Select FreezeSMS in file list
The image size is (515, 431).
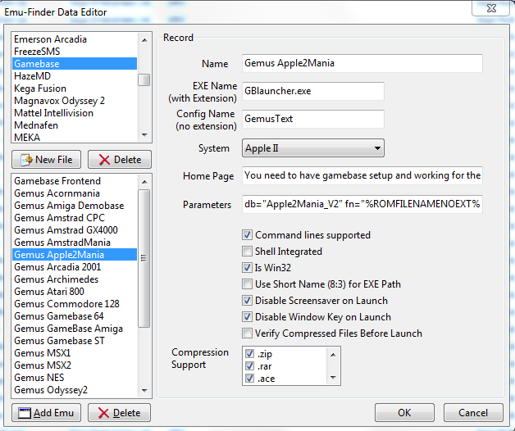click(x=75, y=52)
